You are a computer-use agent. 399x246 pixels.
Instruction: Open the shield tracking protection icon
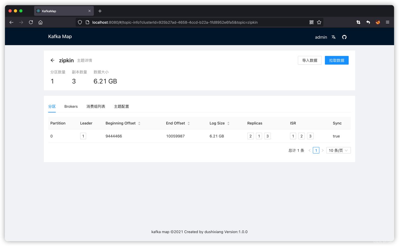80,22
